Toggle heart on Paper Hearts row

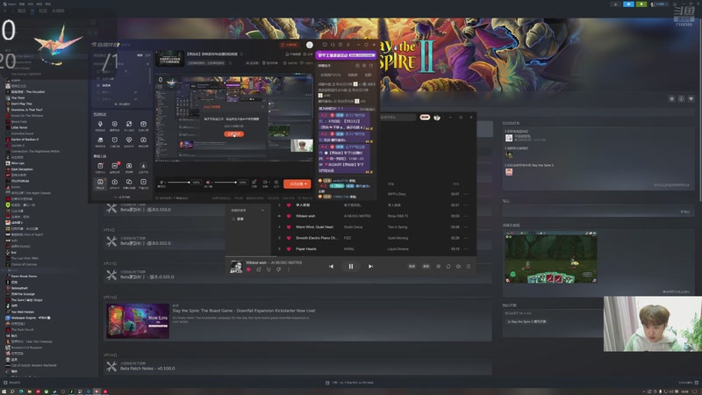coord(289,248)
